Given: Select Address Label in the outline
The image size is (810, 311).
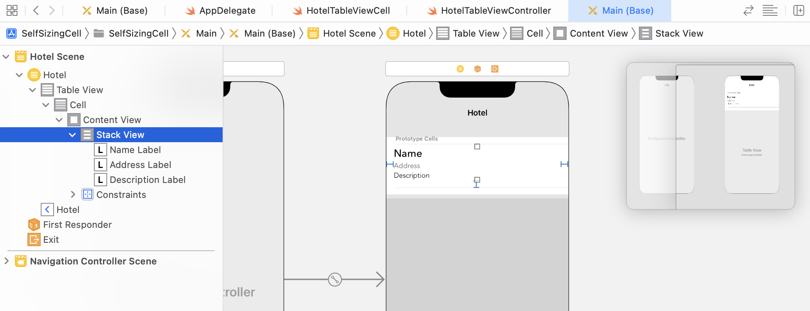Looking at the screenshot, I should tap(140, 165).
